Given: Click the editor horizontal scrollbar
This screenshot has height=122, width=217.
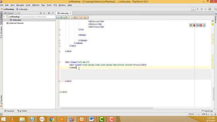Looking at the screenshot, I should [x=107, y=108].
